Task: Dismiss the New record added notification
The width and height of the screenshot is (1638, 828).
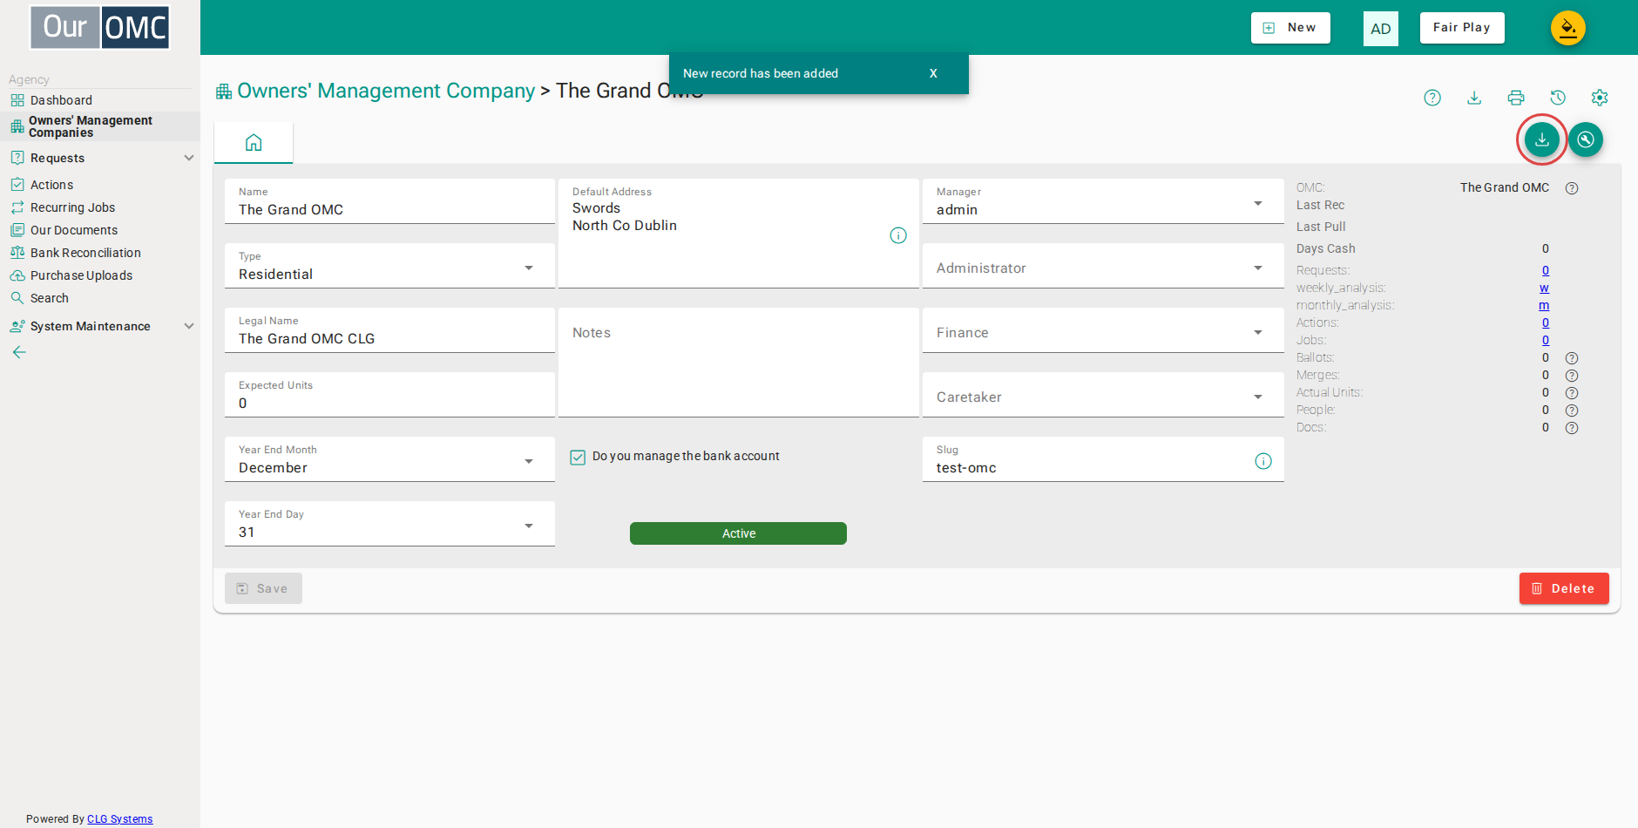Action: pos(933,73)
